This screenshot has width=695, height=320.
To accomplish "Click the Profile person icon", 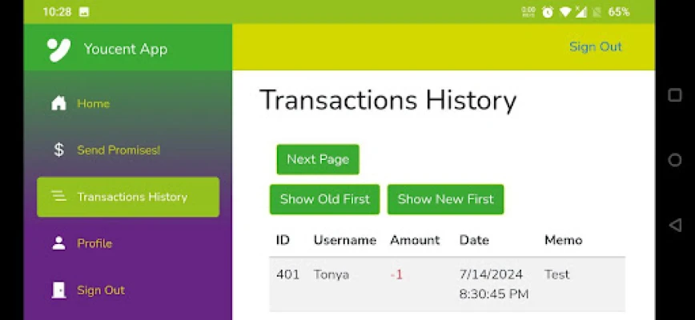I will coord(58,243).
